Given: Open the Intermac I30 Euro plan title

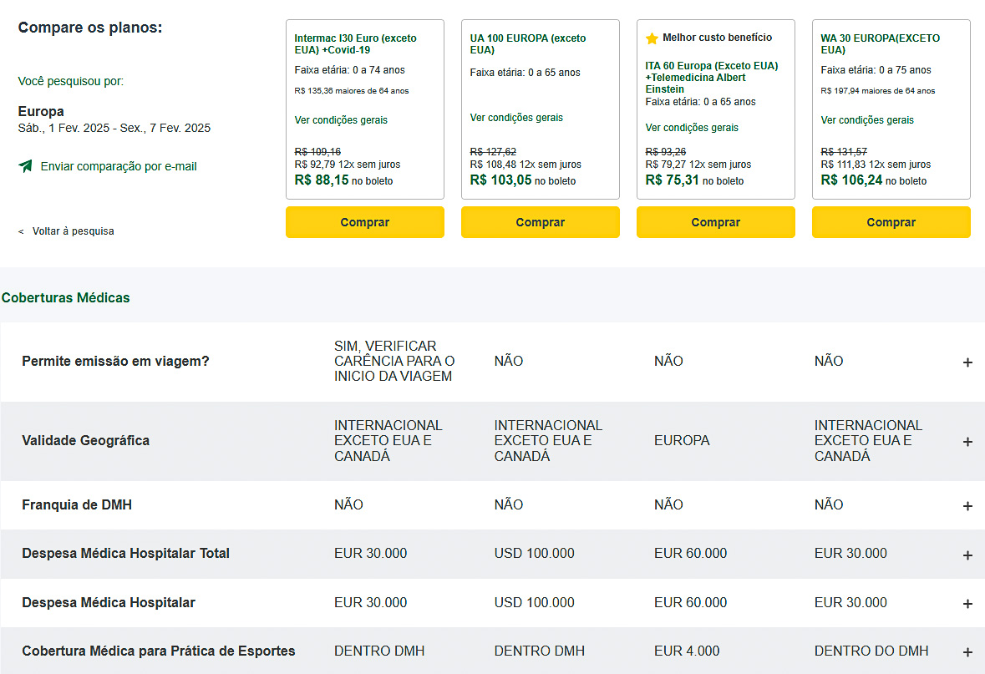Looking at the screenshot, I should click(356, 44).
